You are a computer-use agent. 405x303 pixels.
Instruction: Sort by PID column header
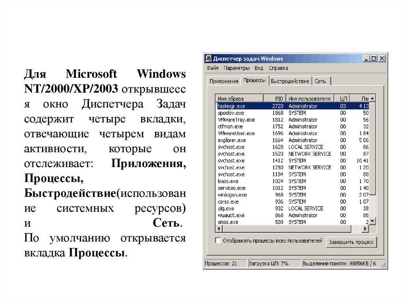pos(274,99)
